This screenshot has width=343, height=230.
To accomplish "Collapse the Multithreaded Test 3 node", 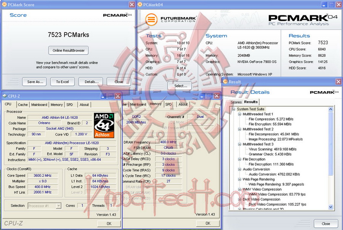I will [x=239, y=144].
